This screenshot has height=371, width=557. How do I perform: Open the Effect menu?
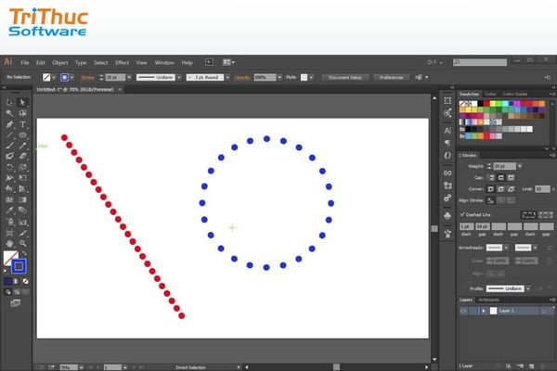point(122,62)
